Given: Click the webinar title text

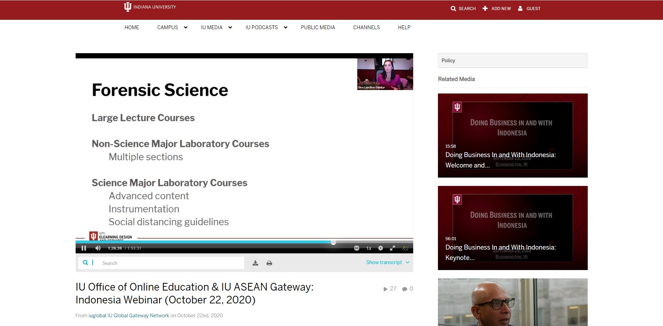Looking at the screenshot, I should 194,293.
